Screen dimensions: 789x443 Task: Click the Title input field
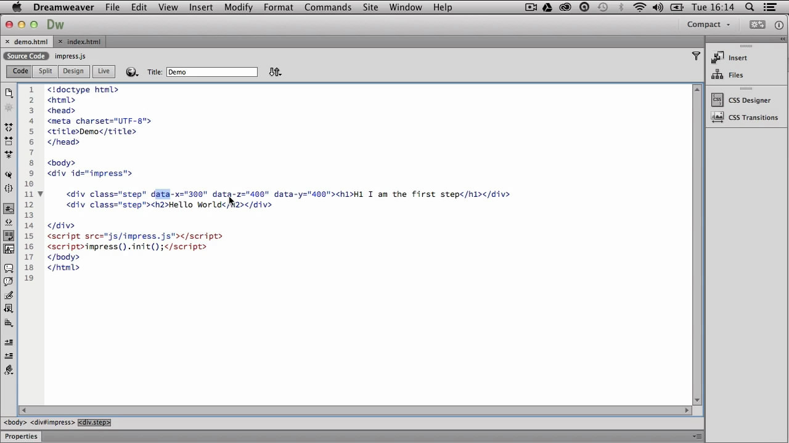211,72
